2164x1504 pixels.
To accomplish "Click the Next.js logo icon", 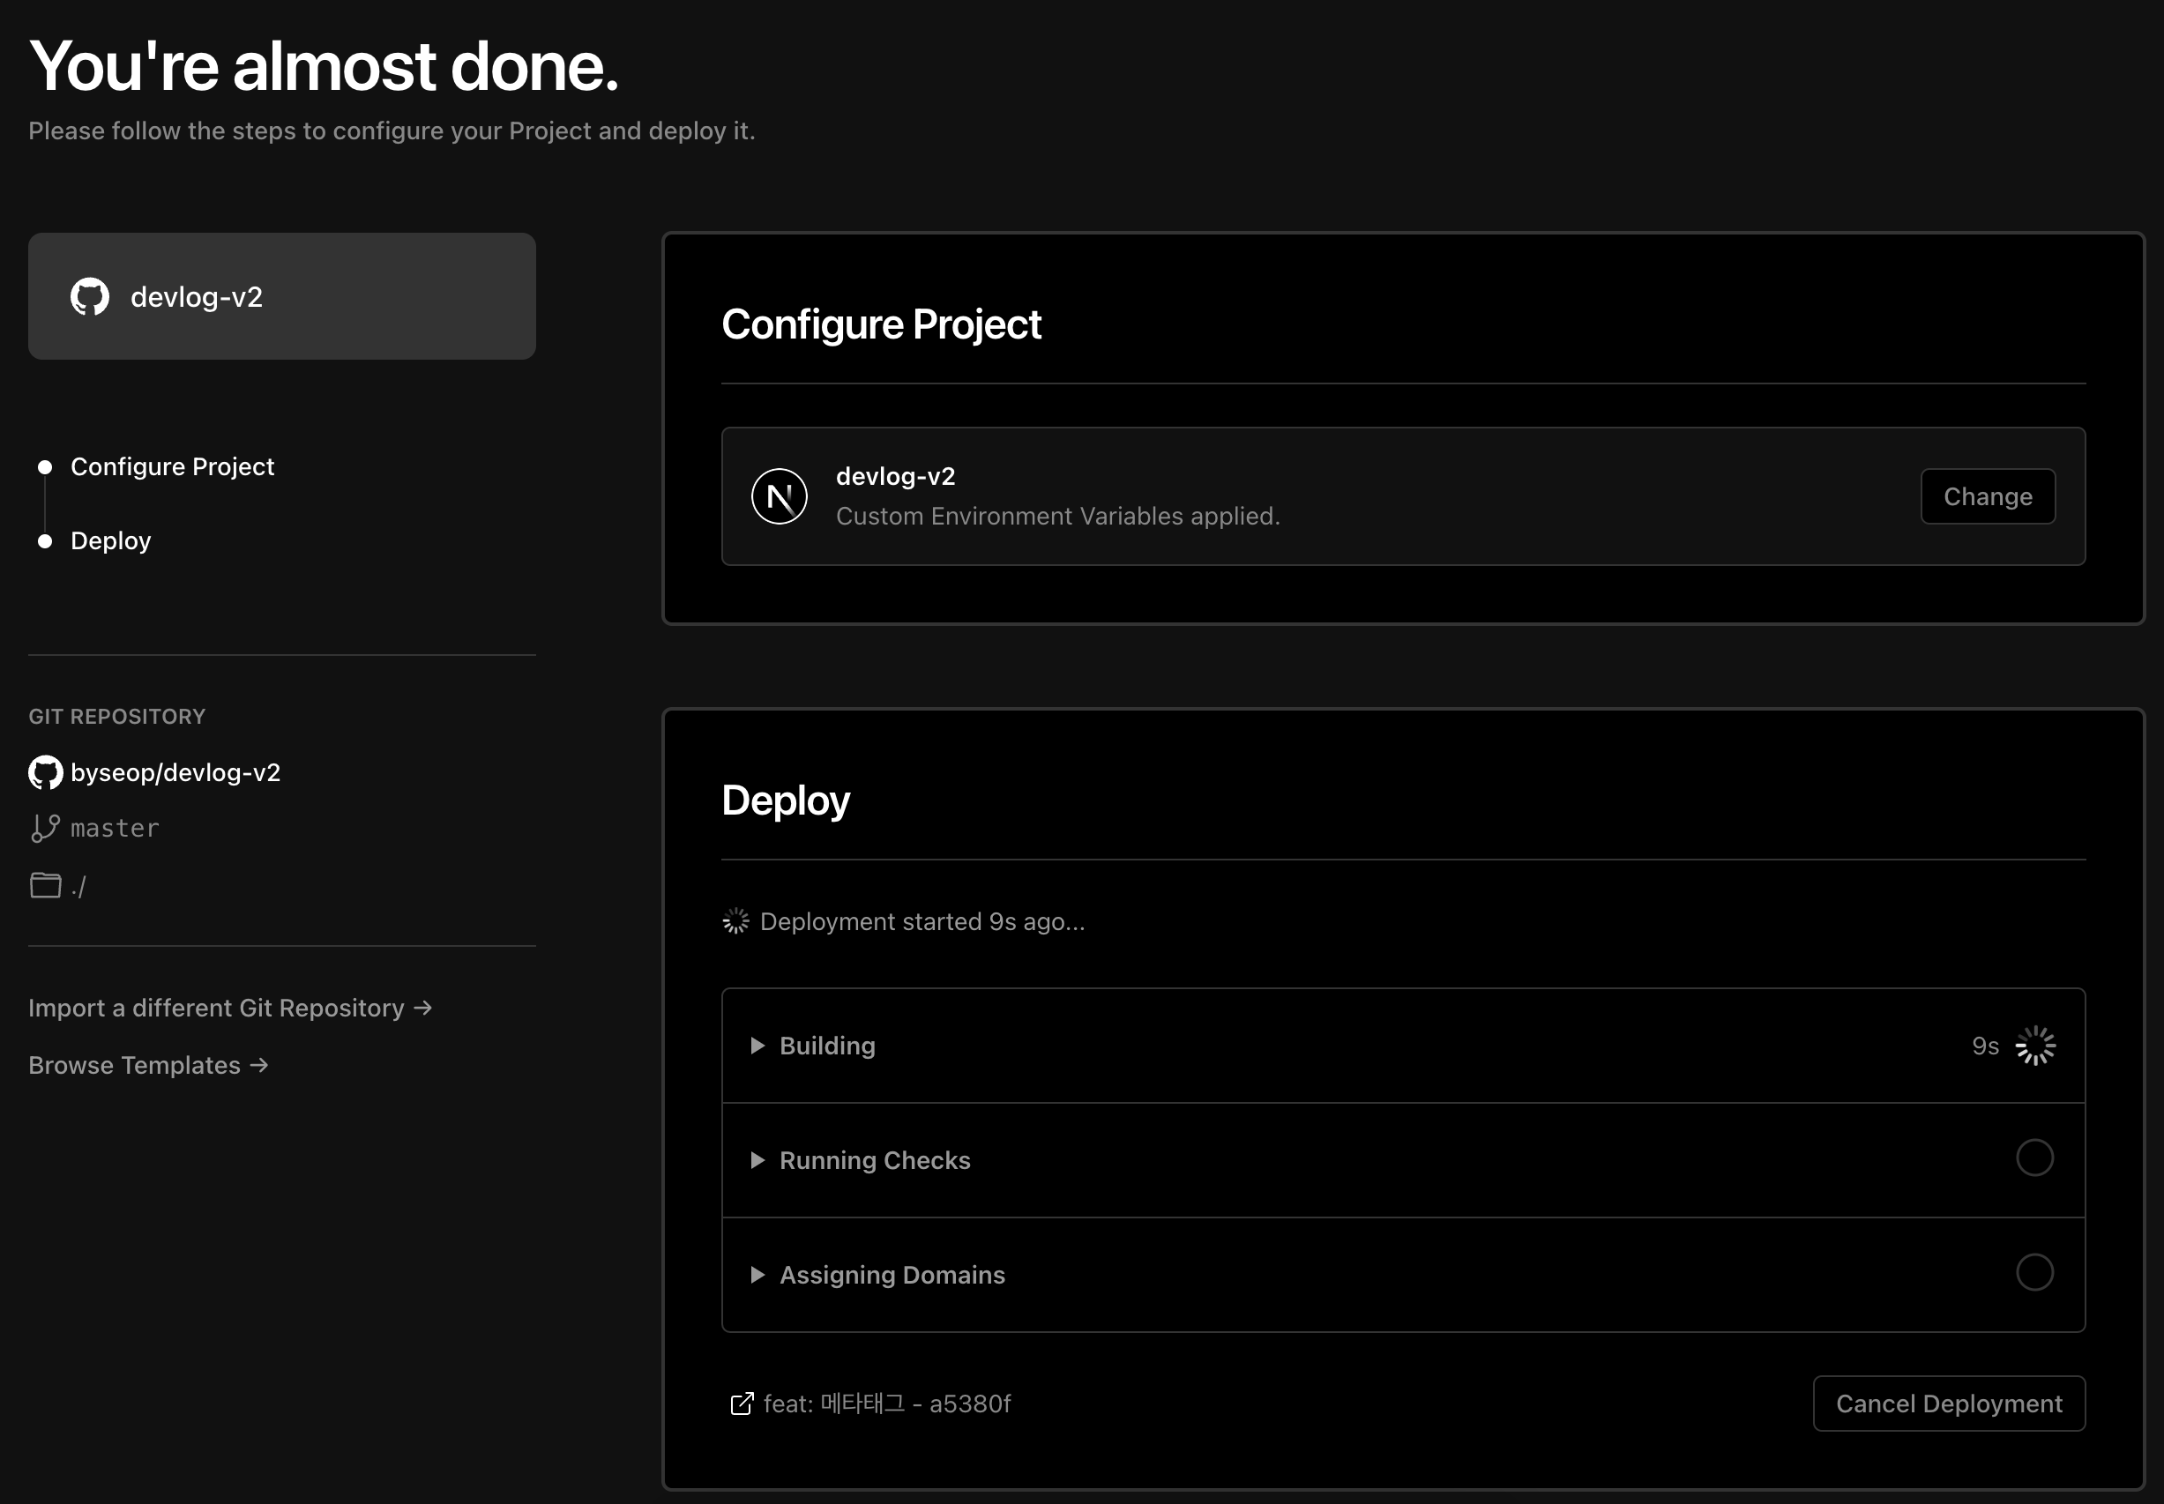I will point(779,496).
